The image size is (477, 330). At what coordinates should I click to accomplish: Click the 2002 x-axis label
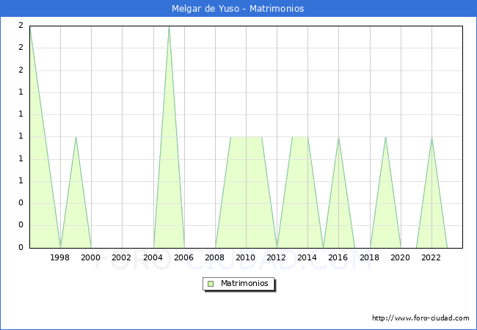[x=121, y=257]
